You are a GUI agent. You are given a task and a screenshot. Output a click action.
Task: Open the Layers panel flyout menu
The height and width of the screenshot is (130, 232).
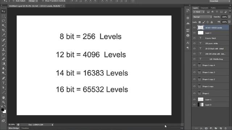(229, 8)
